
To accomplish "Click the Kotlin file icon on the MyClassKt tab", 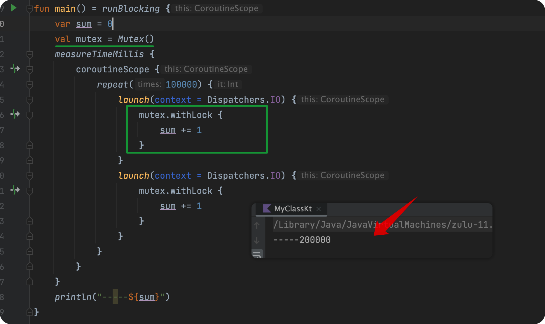I will pyautogui.click(x=267, y=208).
